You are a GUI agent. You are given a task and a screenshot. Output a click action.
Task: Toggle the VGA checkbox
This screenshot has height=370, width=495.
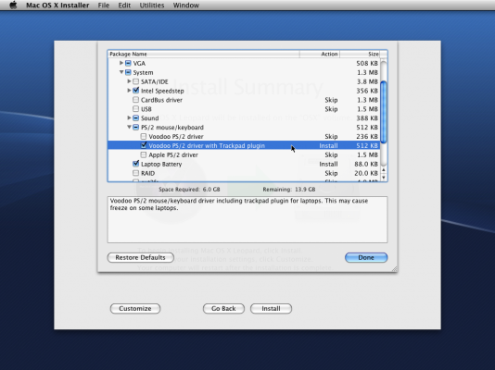pyautogui.click(x=128, y=63)
